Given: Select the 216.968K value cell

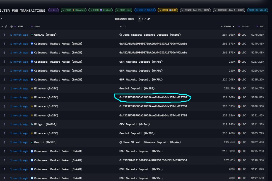Looking at the screenshot, I should pos(229,133).
